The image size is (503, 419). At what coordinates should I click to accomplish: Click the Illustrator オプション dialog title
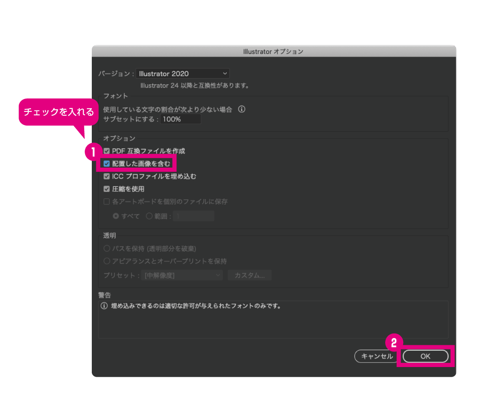tap(273, 52)
